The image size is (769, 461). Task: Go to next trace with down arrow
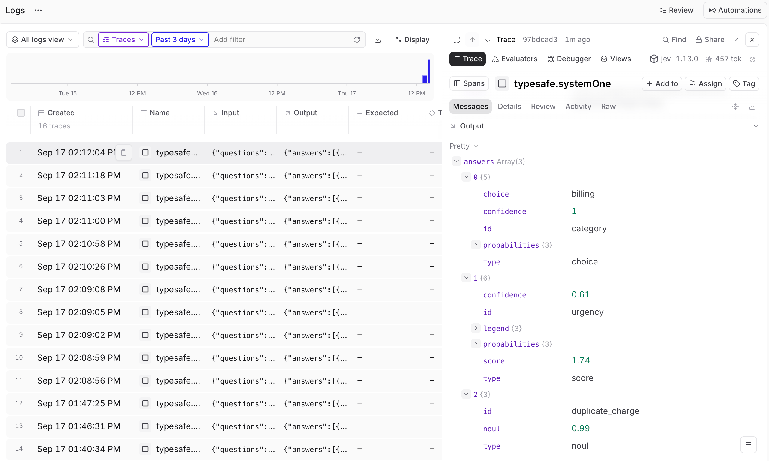[488, 40]
